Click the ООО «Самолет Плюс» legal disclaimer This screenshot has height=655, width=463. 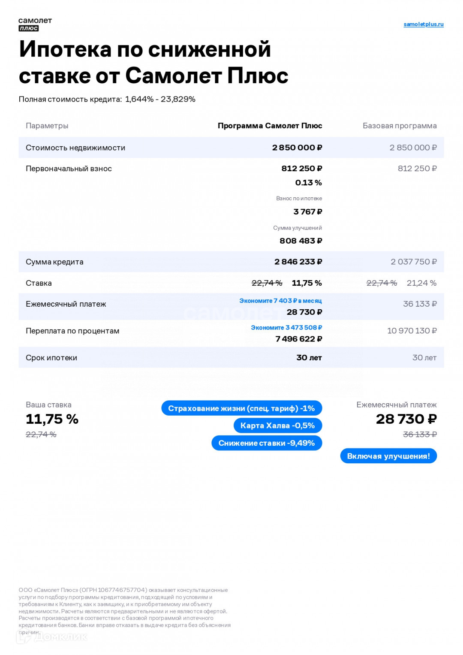[x=124, y=611]
